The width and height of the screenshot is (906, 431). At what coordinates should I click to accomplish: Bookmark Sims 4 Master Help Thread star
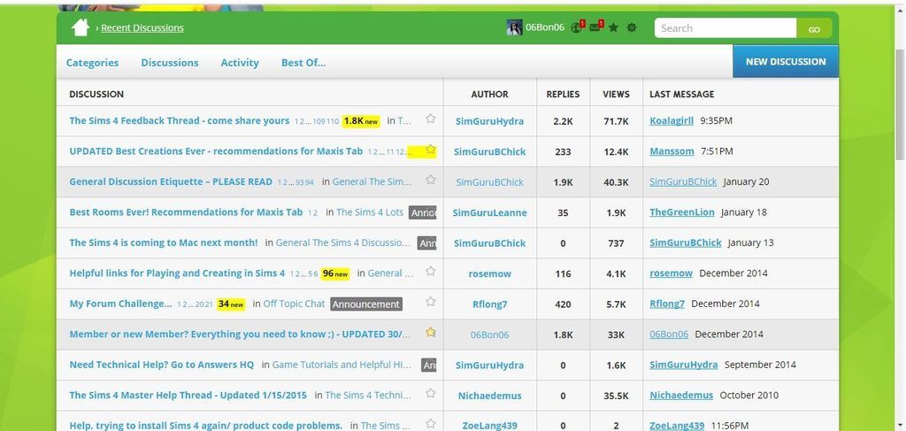point(431,394)
